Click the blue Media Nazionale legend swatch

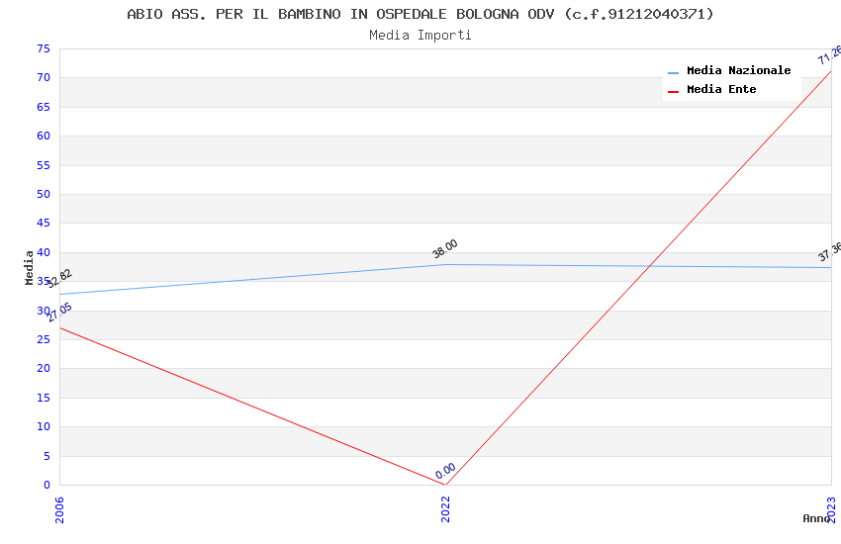point(673,72)
